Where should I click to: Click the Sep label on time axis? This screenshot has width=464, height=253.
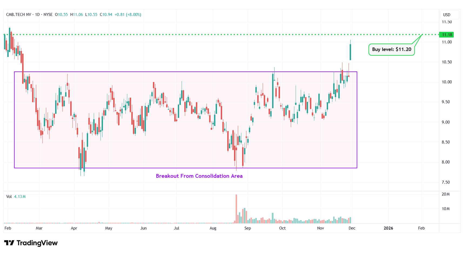pyautogui.click(x=248, y=228)
